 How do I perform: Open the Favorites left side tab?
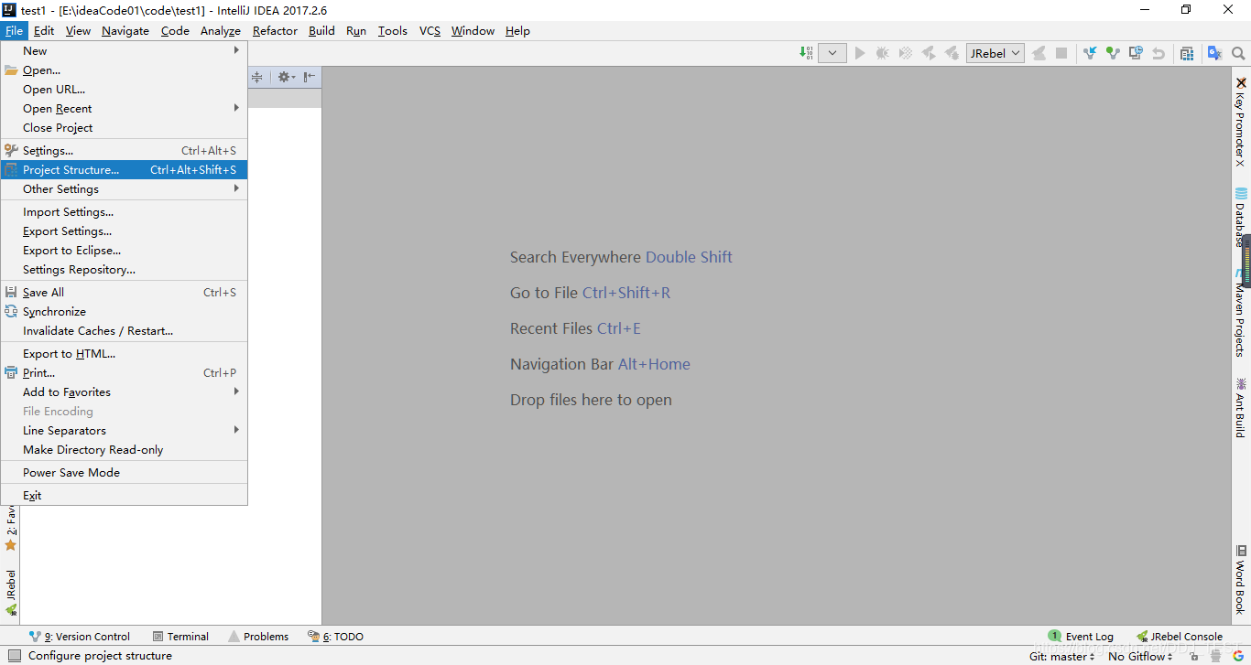(x=10, y=529)
